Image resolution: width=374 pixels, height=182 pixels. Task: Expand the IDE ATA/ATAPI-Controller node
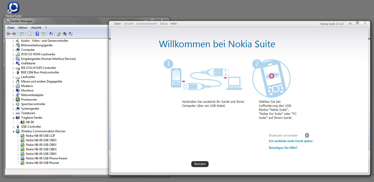coord(14,68)
